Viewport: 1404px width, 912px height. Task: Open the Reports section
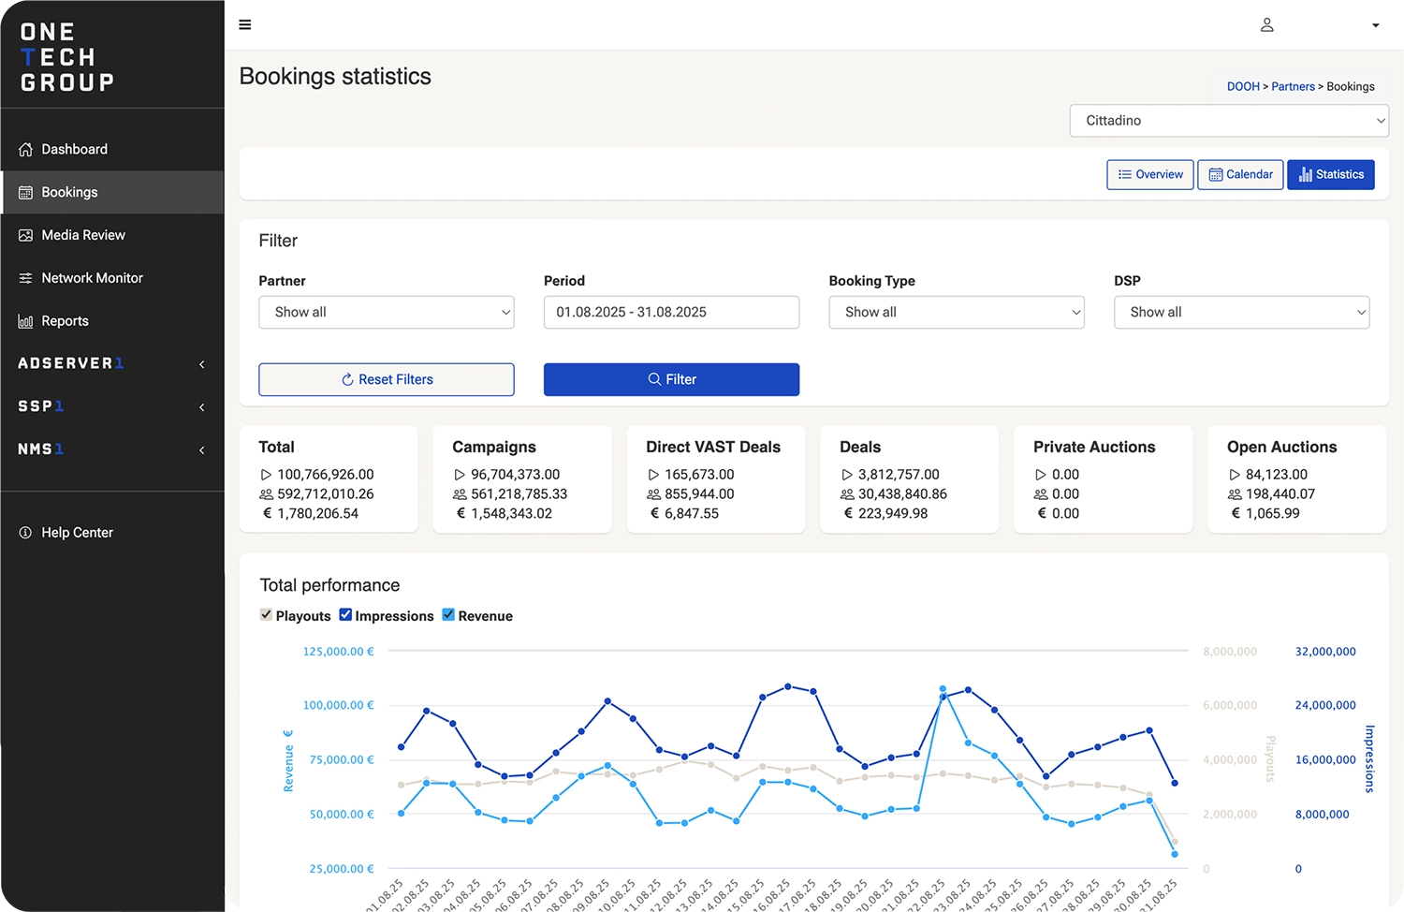(x=112, y=321)
